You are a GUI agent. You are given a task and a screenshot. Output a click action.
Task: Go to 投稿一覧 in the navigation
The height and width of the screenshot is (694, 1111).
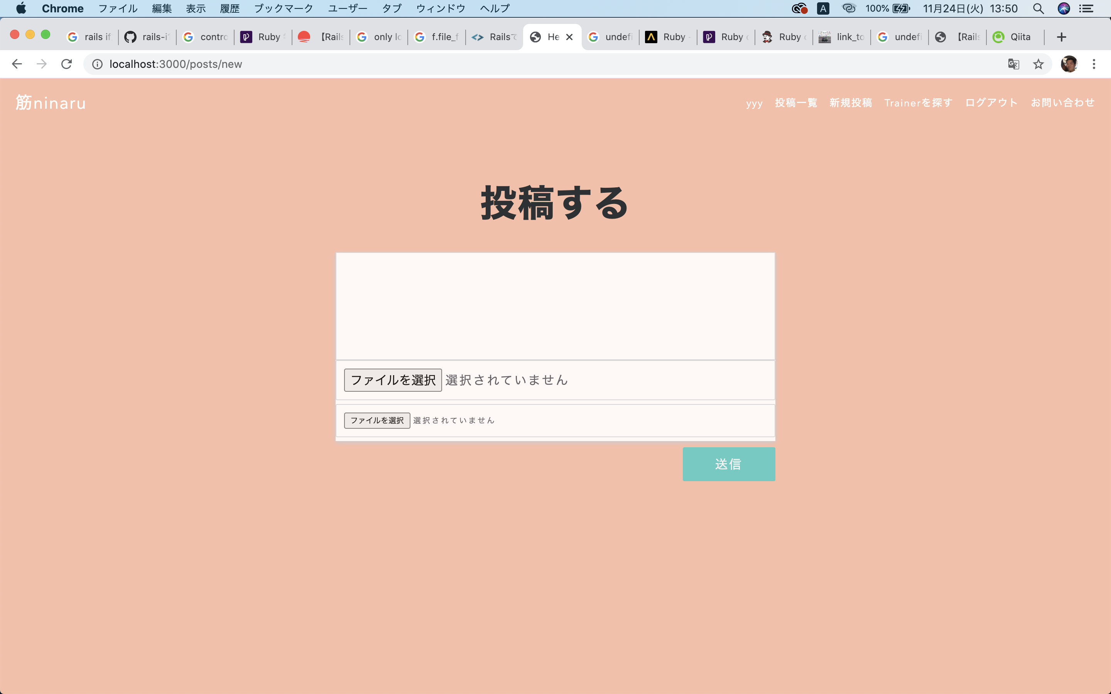coord(796,102)
